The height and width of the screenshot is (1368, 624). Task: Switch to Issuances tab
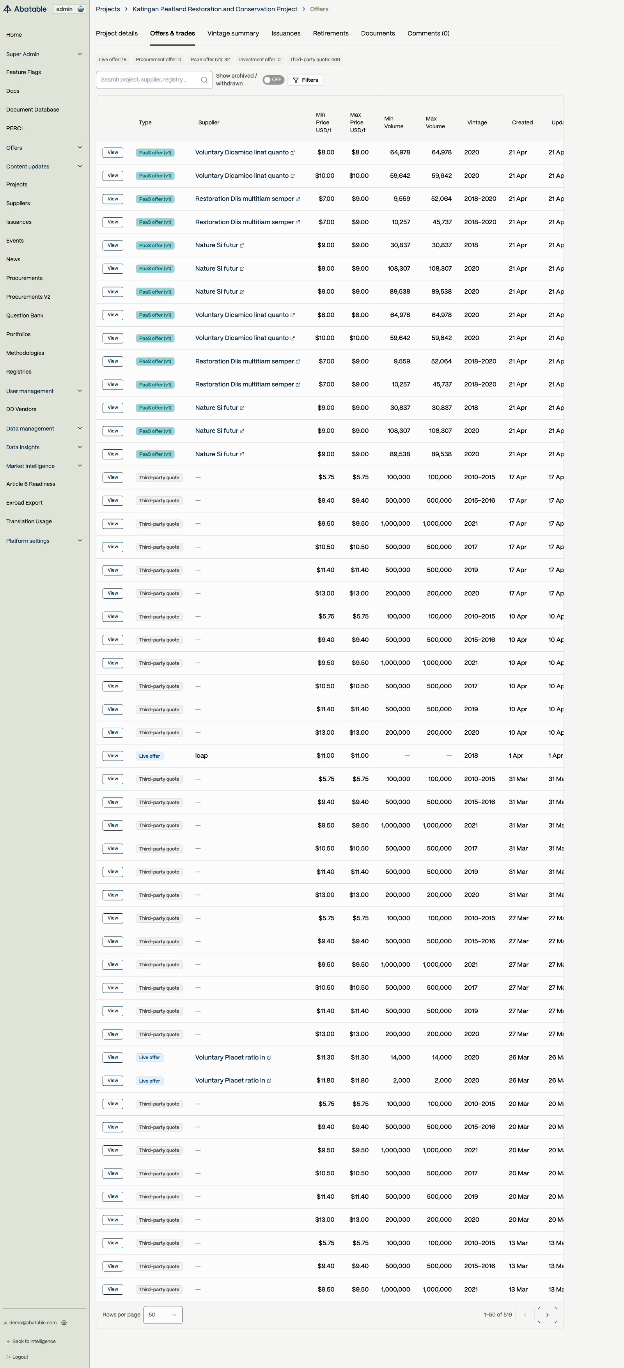[x=286, y=34]
